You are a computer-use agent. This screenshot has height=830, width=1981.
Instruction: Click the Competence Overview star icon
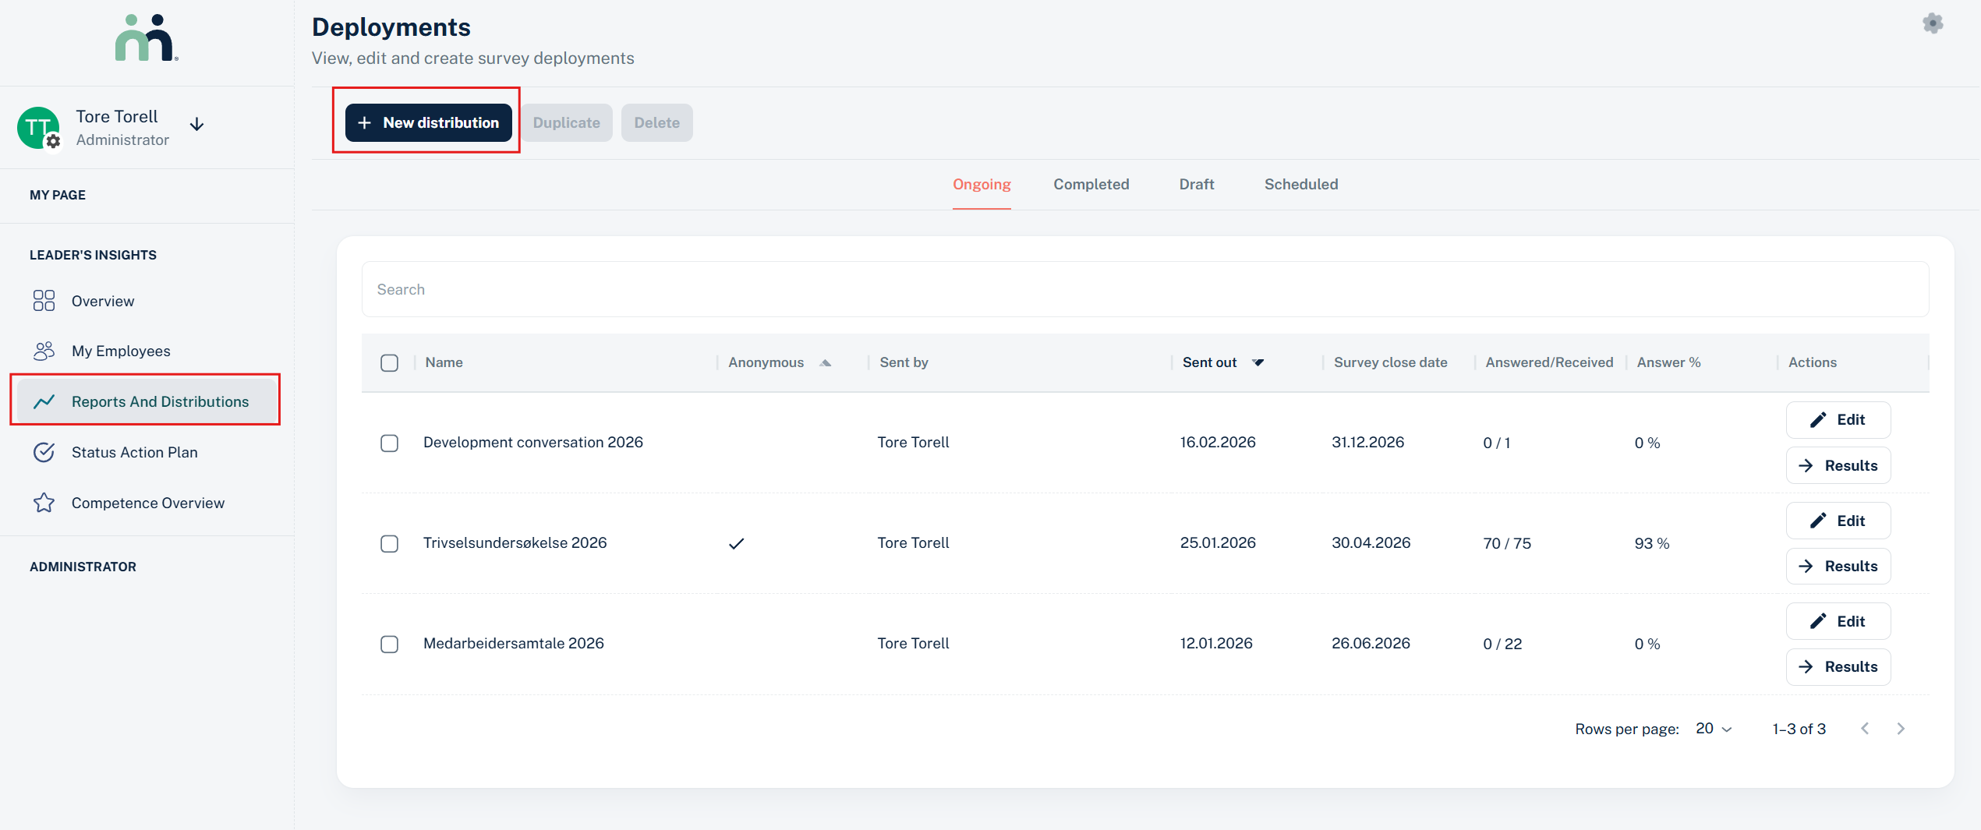(44, 503)
